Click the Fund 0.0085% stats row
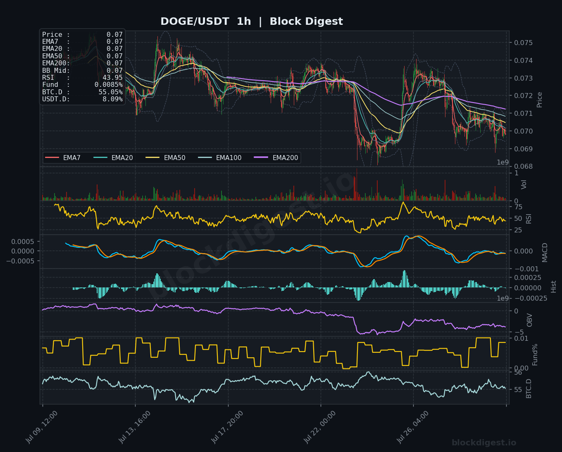Image resolution: width=562 pixels, height=452 pixels. 82,85
